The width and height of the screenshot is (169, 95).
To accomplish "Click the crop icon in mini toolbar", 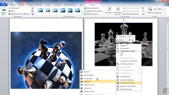I will pos(129,40).
